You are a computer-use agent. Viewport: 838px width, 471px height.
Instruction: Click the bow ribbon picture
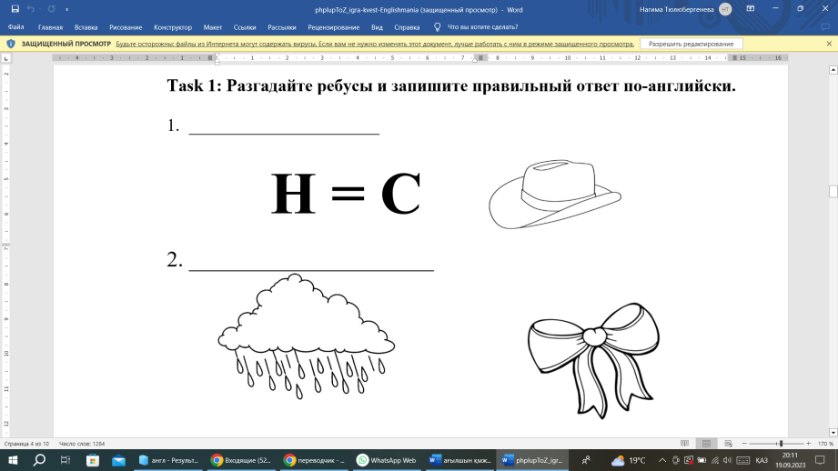coord(594,360)
